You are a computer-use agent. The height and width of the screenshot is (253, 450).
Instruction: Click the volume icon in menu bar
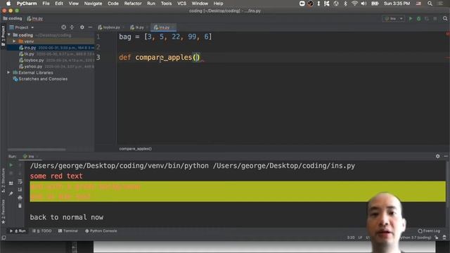click(x=364, y=4)
